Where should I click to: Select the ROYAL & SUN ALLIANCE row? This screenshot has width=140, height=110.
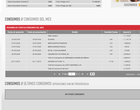73,51
